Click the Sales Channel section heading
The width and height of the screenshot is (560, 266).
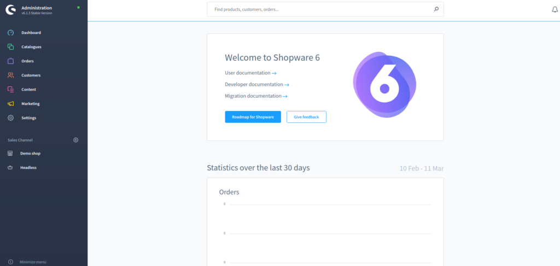20,140
